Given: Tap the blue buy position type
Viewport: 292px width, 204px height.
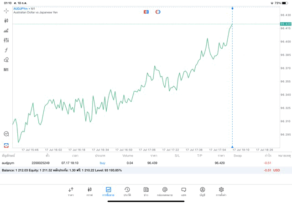Looking at the screenshot, I should click(x=102, y=163).
